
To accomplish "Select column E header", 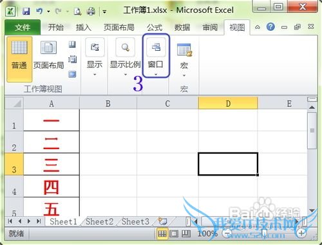I will click(x=283, y=104).
